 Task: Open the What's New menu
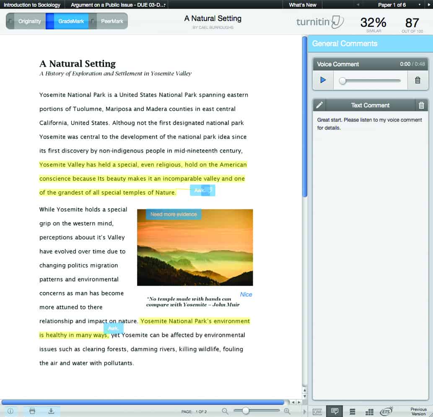[302, 5]
